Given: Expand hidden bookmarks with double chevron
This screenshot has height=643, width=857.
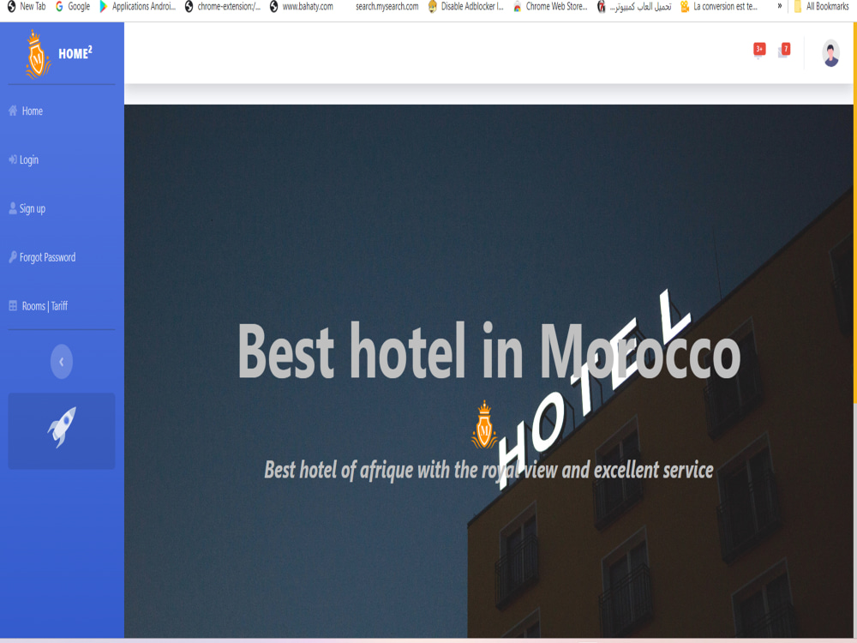Looking at the screenshot, I should click(779, 6).
